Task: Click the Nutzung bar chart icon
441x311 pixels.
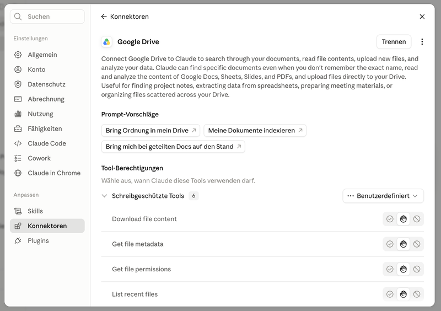Action: [x=18, y=114]
